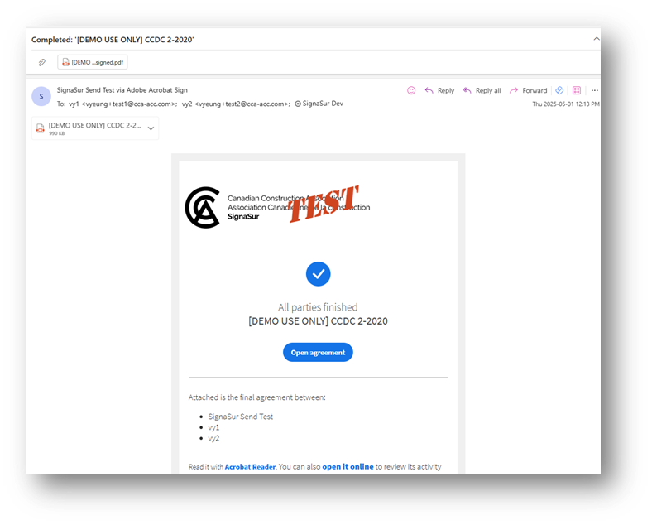Click the sender avatar circle 'S'
This screenshot has height=525, width=652.
tap(41, 96)
